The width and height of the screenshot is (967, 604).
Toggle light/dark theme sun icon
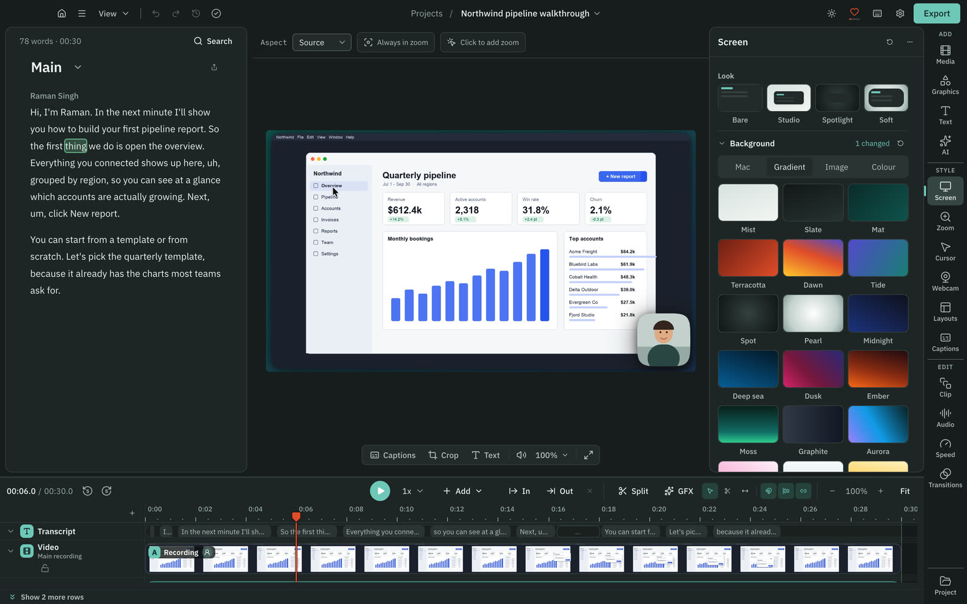coord(832,13)
